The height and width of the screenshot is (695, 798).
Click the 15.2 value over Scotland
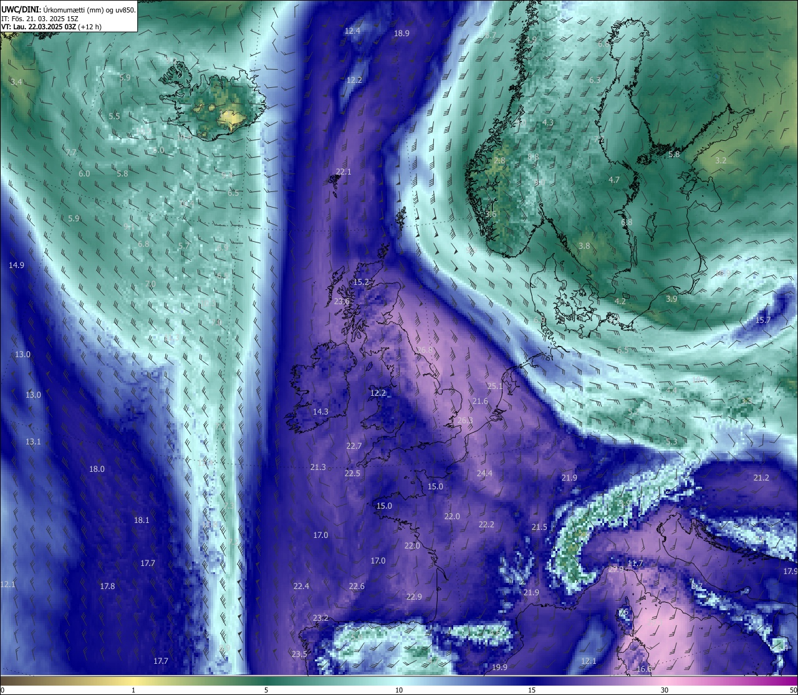362,282
